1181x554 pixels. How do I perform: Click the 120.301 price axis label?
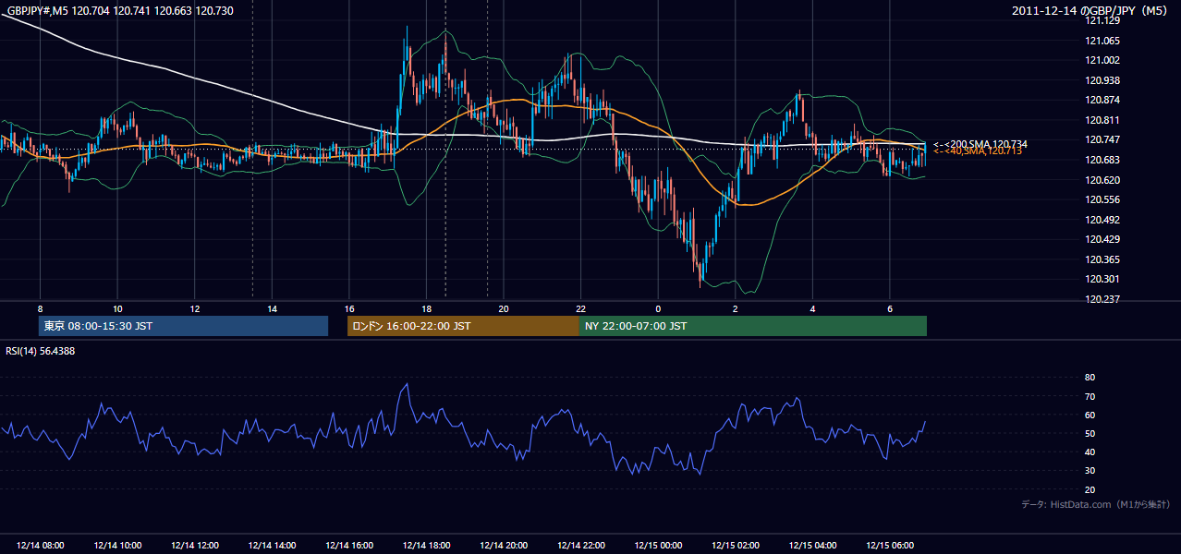(x=1102, y=279)
